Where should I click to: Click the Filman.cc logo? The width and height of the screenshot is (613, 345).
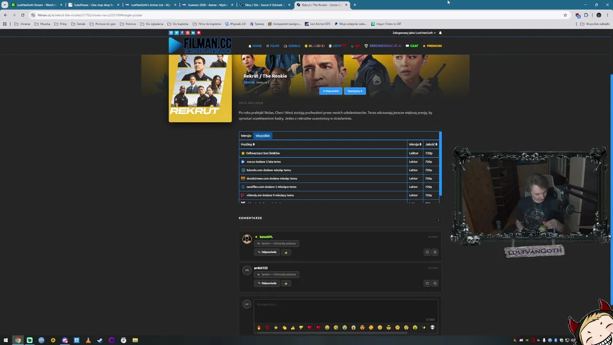pyautogui.click(x=200, y=46)
